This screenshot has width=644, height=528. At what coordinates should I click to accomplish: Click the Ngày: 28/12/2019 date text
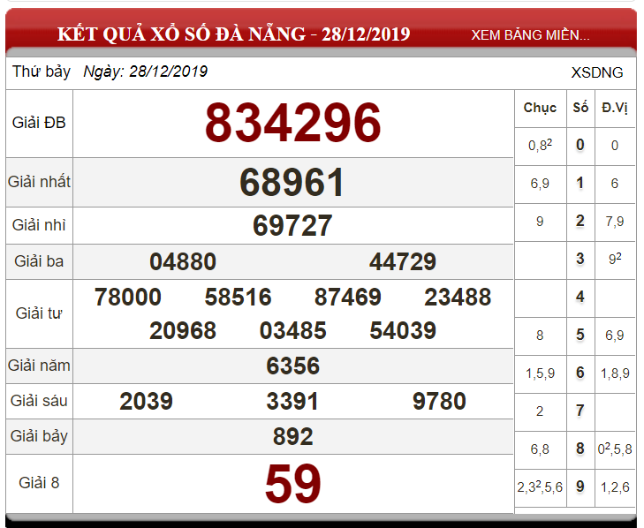tap(146, 72)
